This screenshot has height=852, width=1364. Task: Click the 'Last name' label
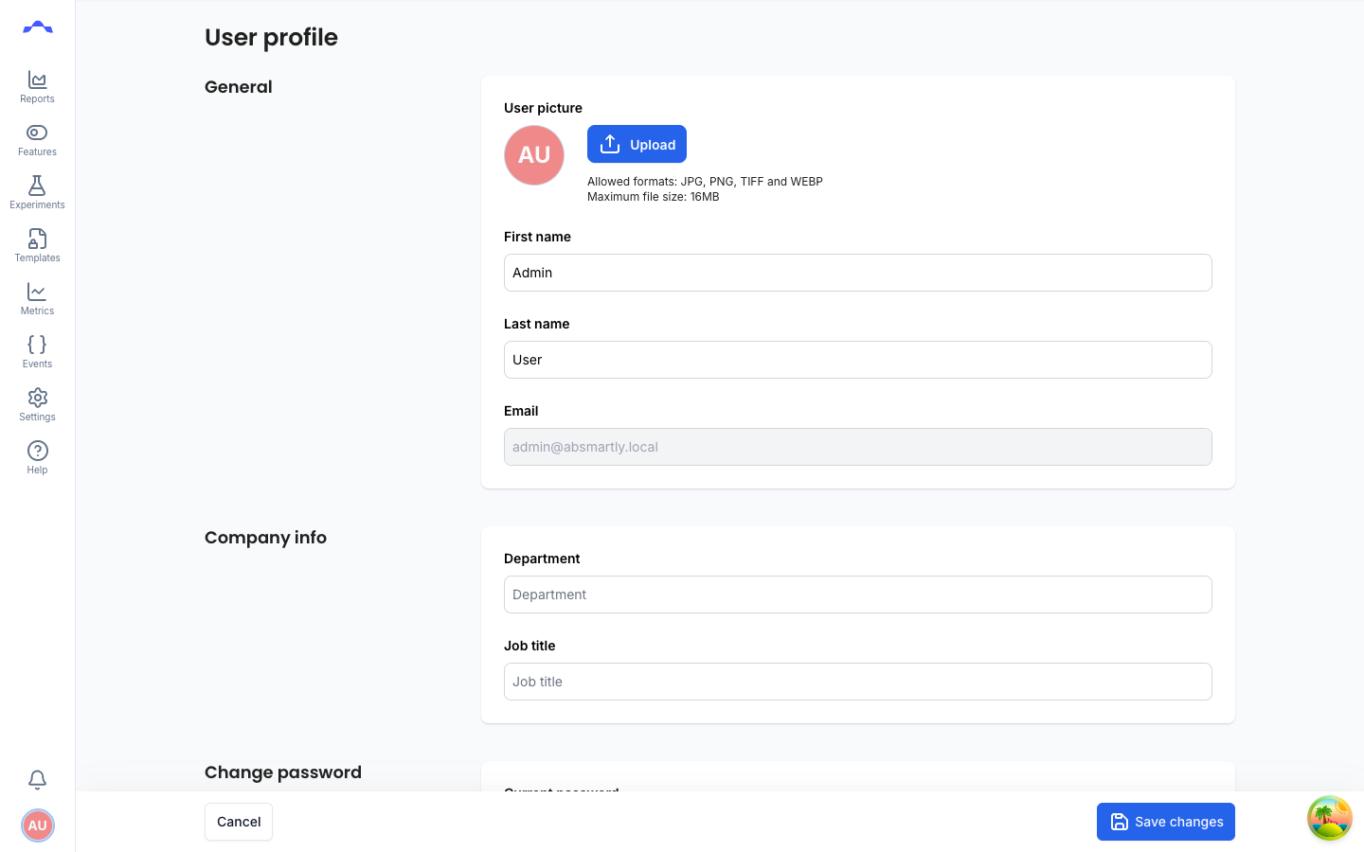click(x=537, y=324)
